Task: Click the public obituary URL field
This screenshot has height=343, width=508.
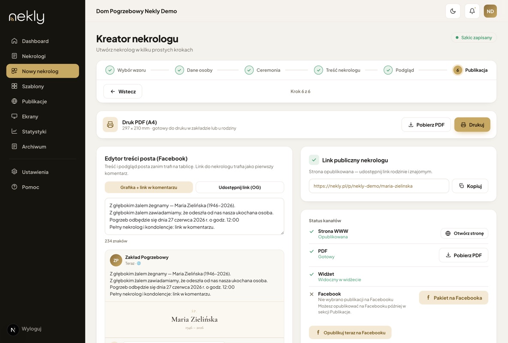Action: pos(379,186)
